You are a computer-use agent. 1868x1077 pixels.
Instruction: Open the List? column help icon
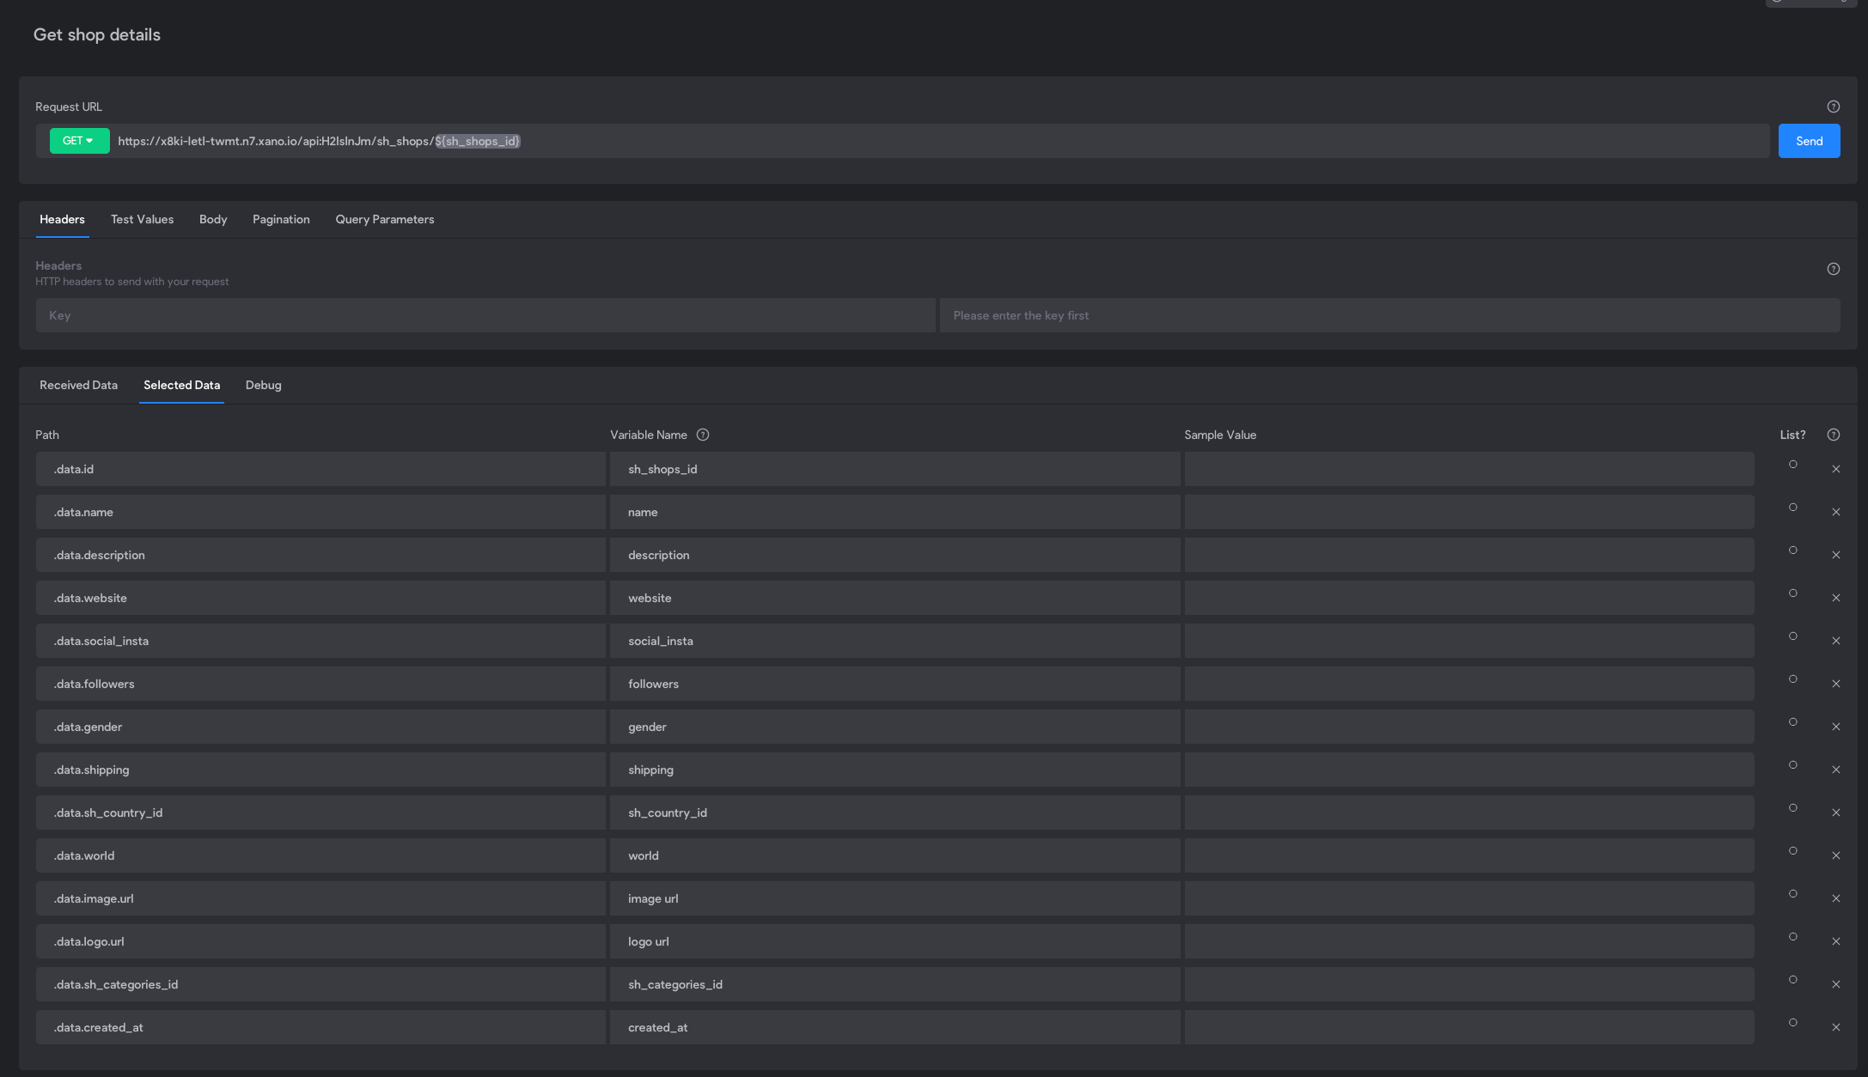1833,435
